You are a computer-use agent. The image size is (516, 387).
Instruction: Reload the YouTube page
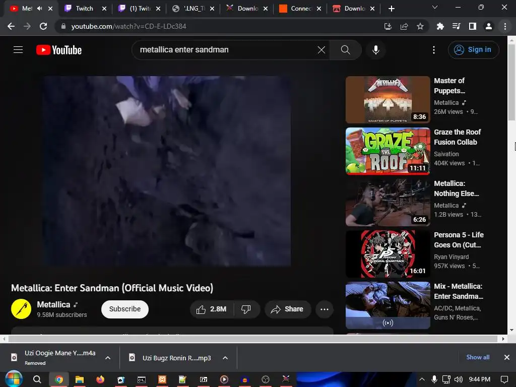point(43,26)
